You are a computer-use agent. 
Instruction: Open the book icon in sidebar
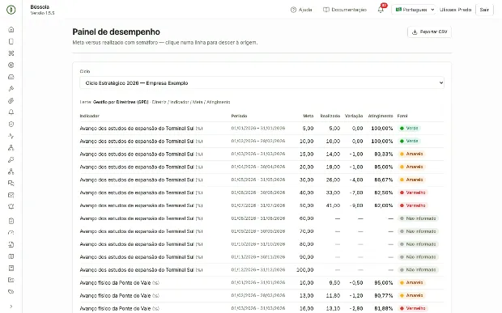pyautogui.click(x=11, y=268)
